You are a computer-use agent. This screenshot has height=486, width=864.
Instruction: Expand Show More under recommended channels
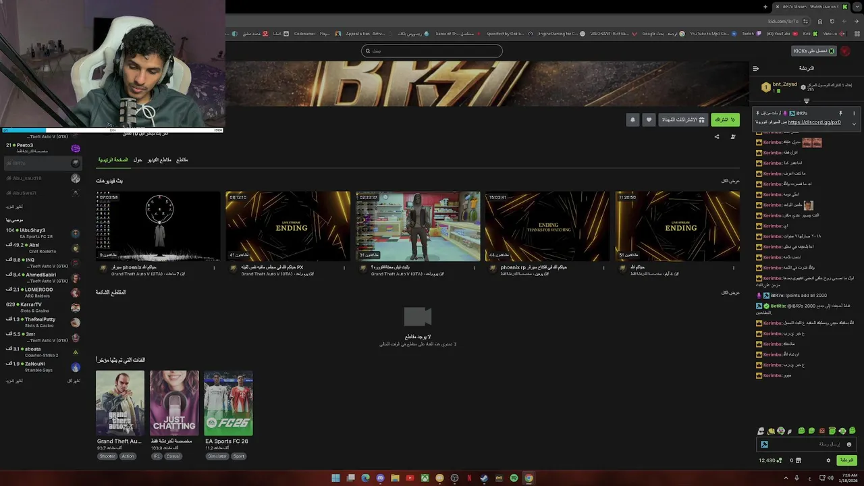[14, 381]
